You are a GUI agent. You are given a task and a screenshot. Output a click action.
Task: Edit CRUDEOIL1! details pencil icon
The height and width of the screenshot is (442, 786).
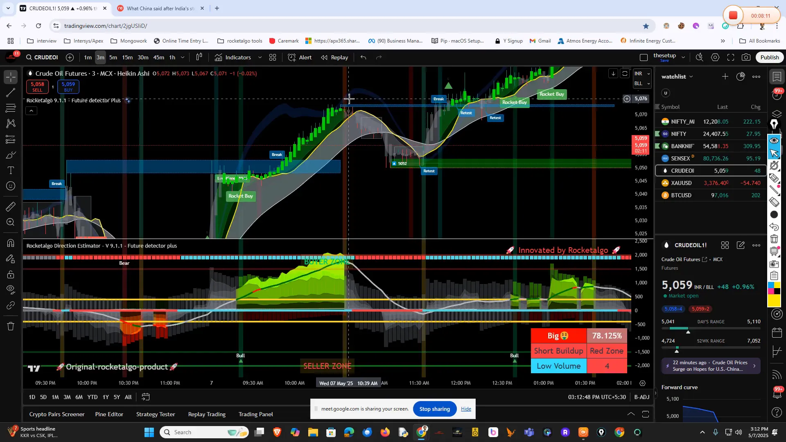(741, 245)
